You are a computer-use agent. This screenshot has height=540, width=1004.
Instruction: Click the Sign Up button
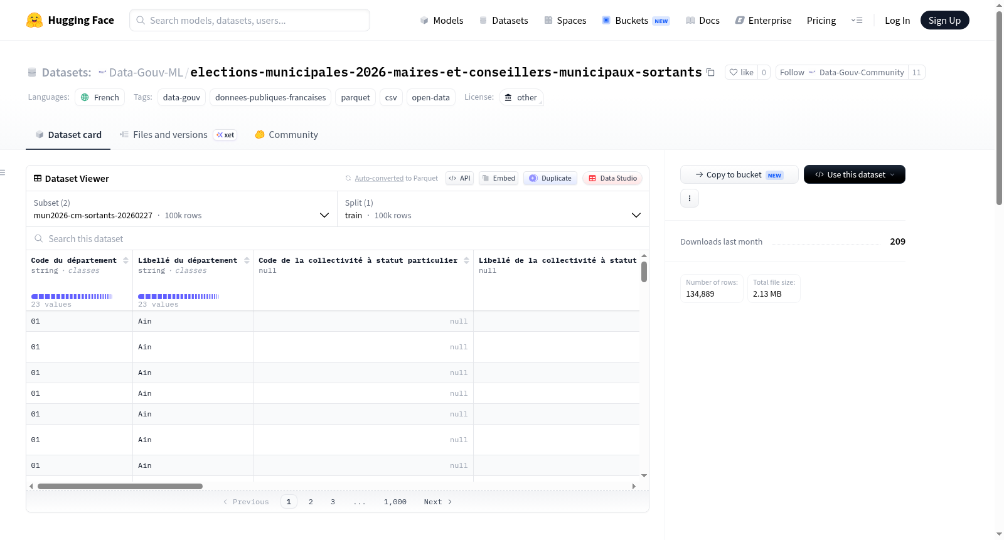(x=944, y=20)
